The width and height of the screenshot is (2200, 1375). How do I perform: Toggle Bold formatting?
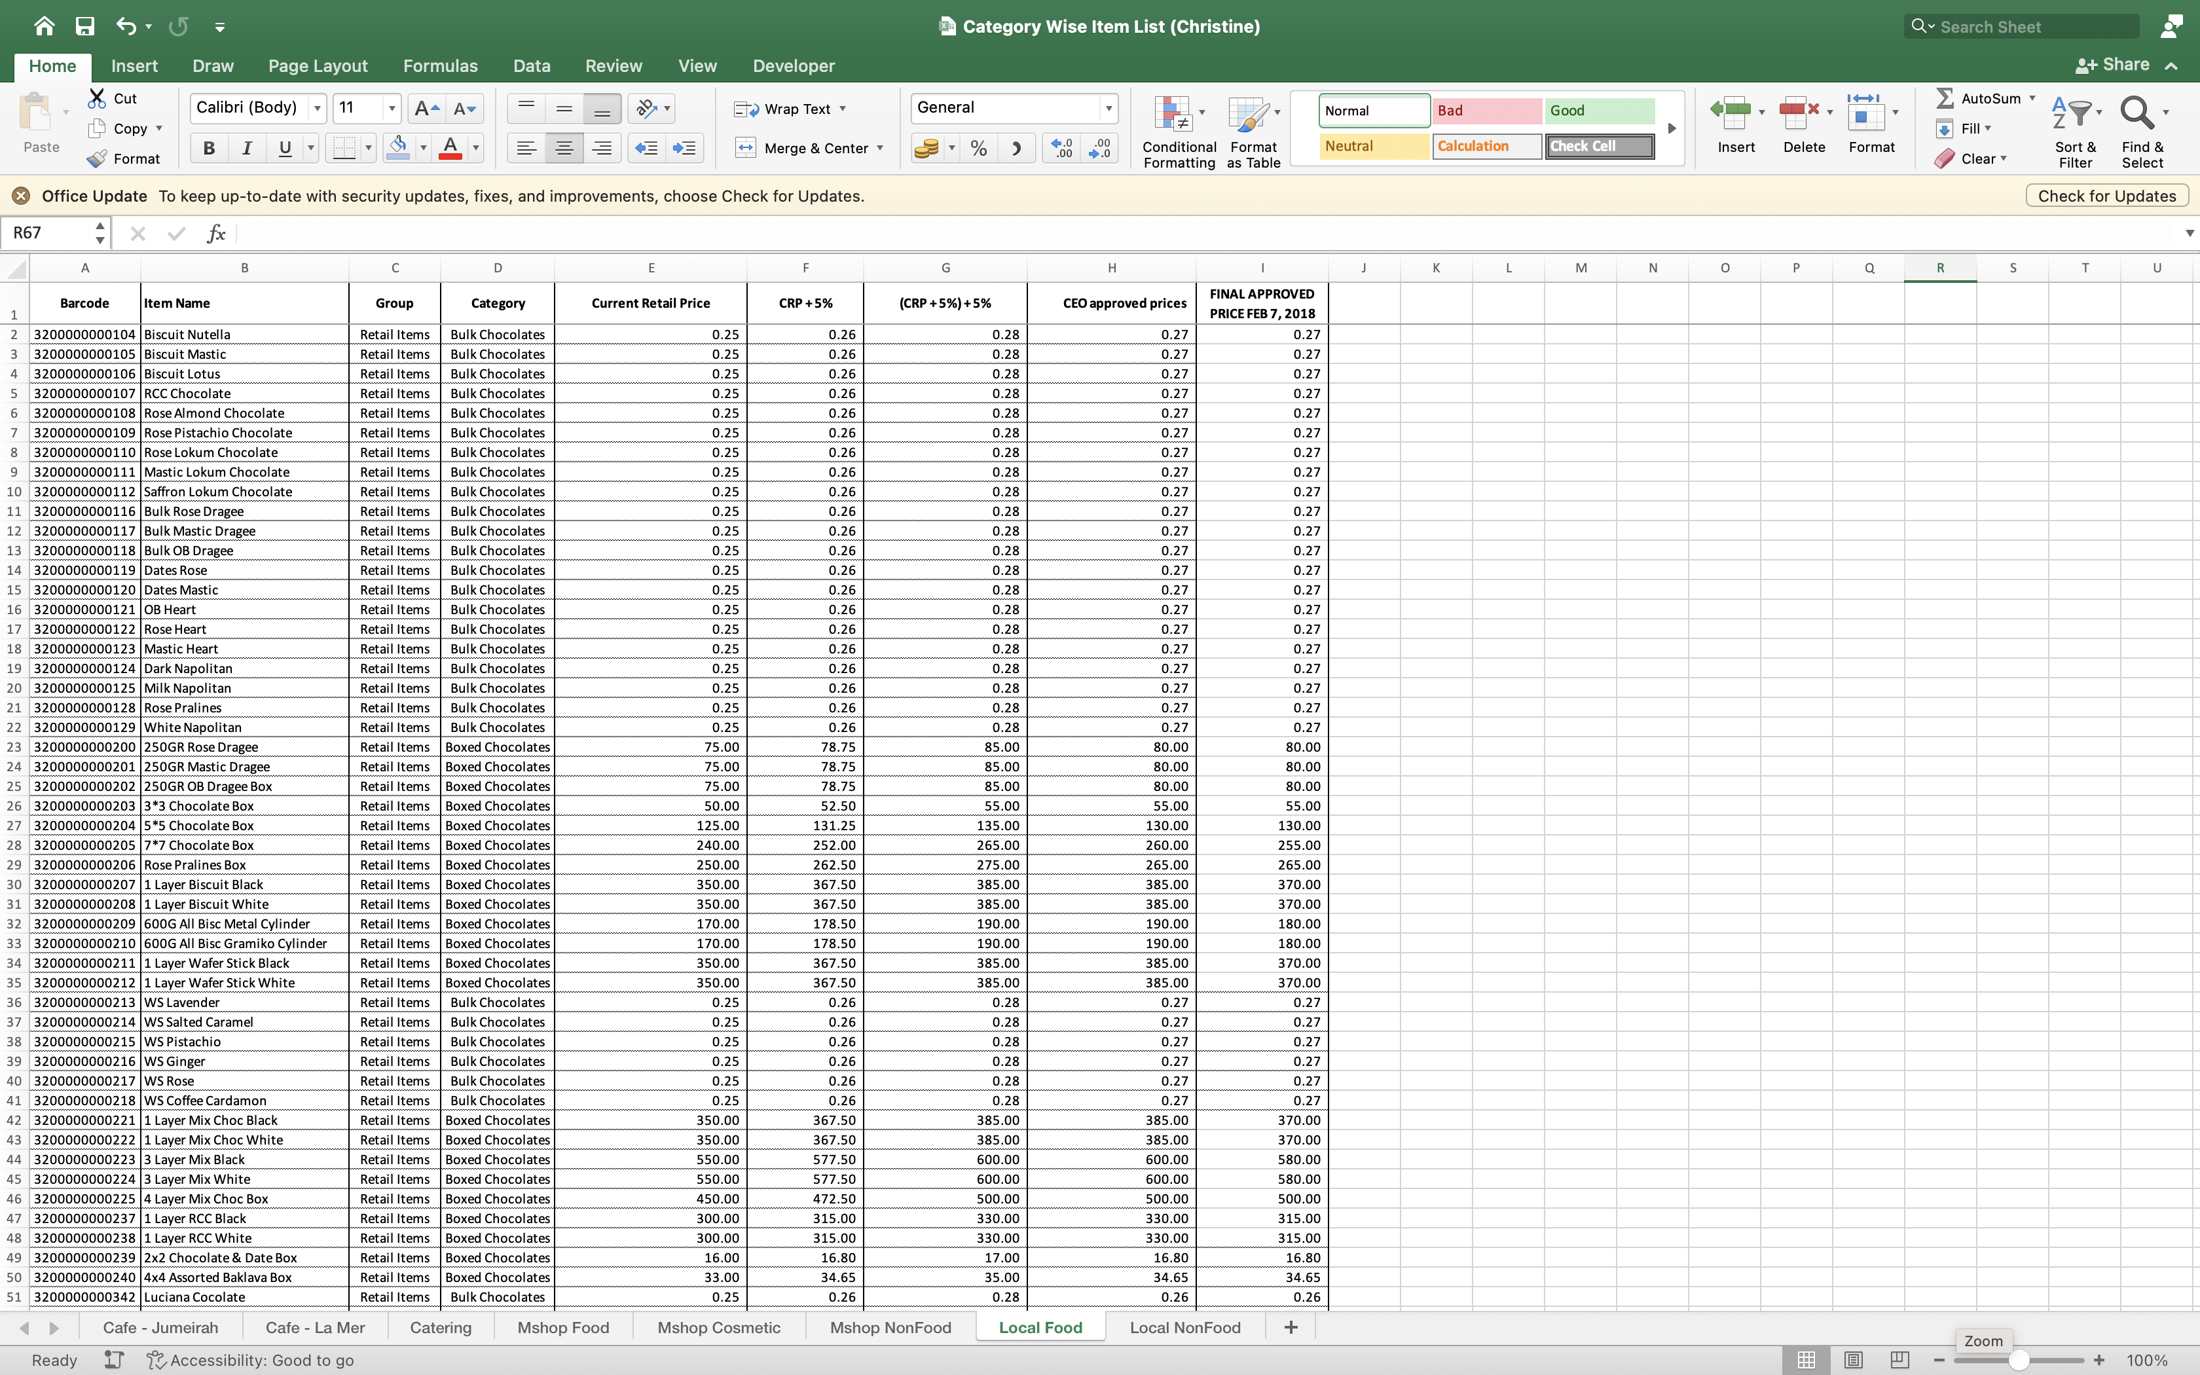tap(209, 148)
